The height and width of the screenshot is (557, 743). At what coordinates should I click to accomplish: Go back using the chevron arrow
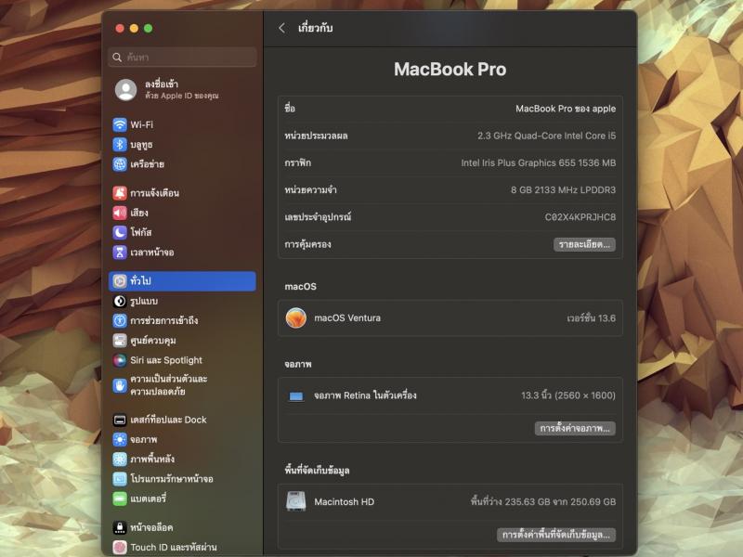[x=282, y=28]
